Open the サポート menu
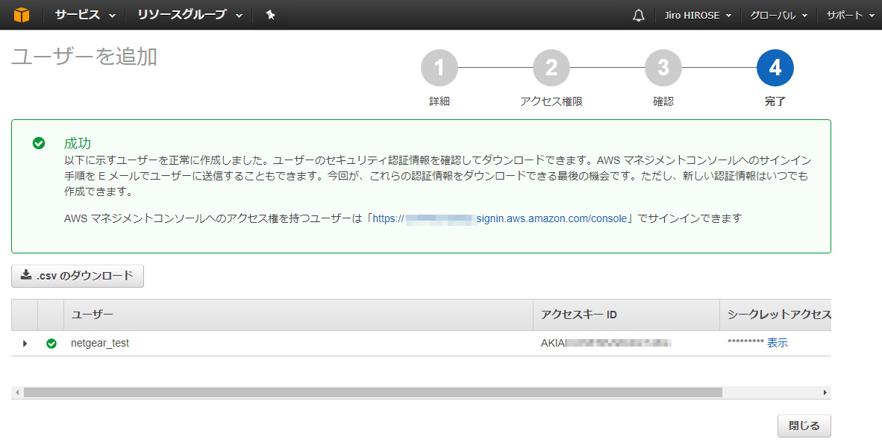 849,16
